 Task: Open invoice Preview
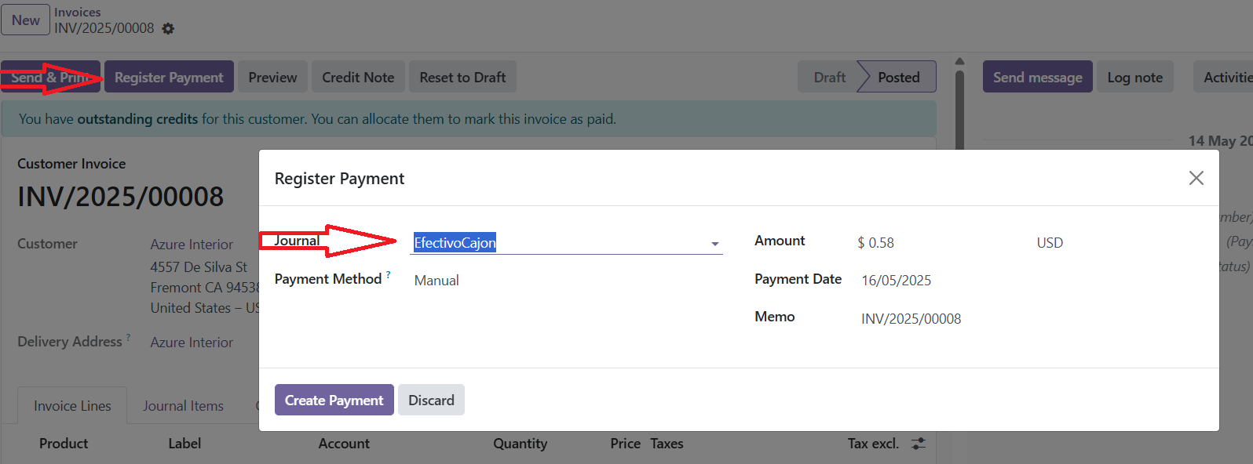pyautogui.click(x=272, y=77)
